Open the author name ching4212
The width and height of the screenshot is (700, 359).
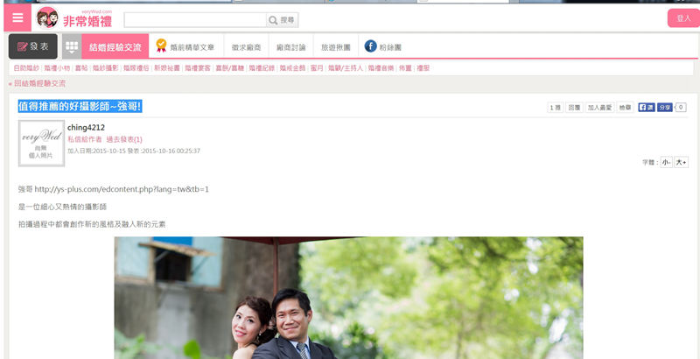coord(86,128)
